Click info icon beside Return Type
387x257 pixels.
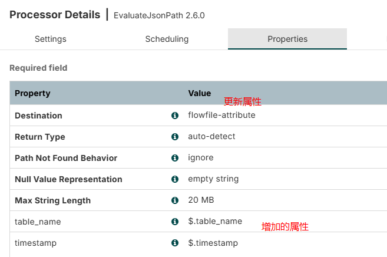174,137
